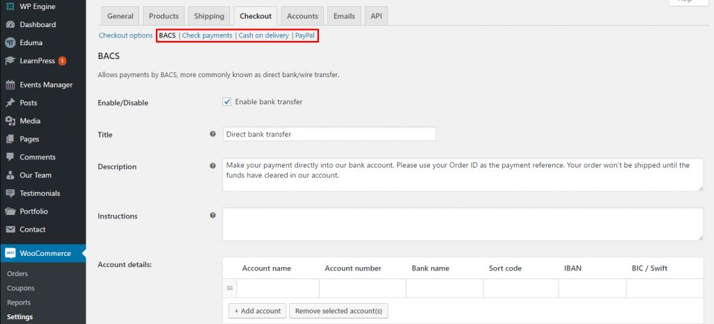This screenshot has width=714, height=324.
Task: Open the Portfolio menu item
Action: [42, 211]
